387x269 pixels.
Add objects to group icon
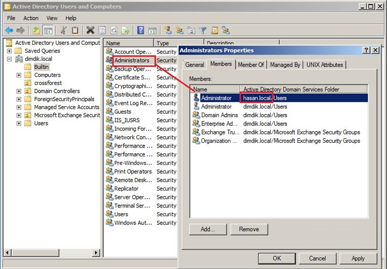pyautogui.click(x=226, y=30)
